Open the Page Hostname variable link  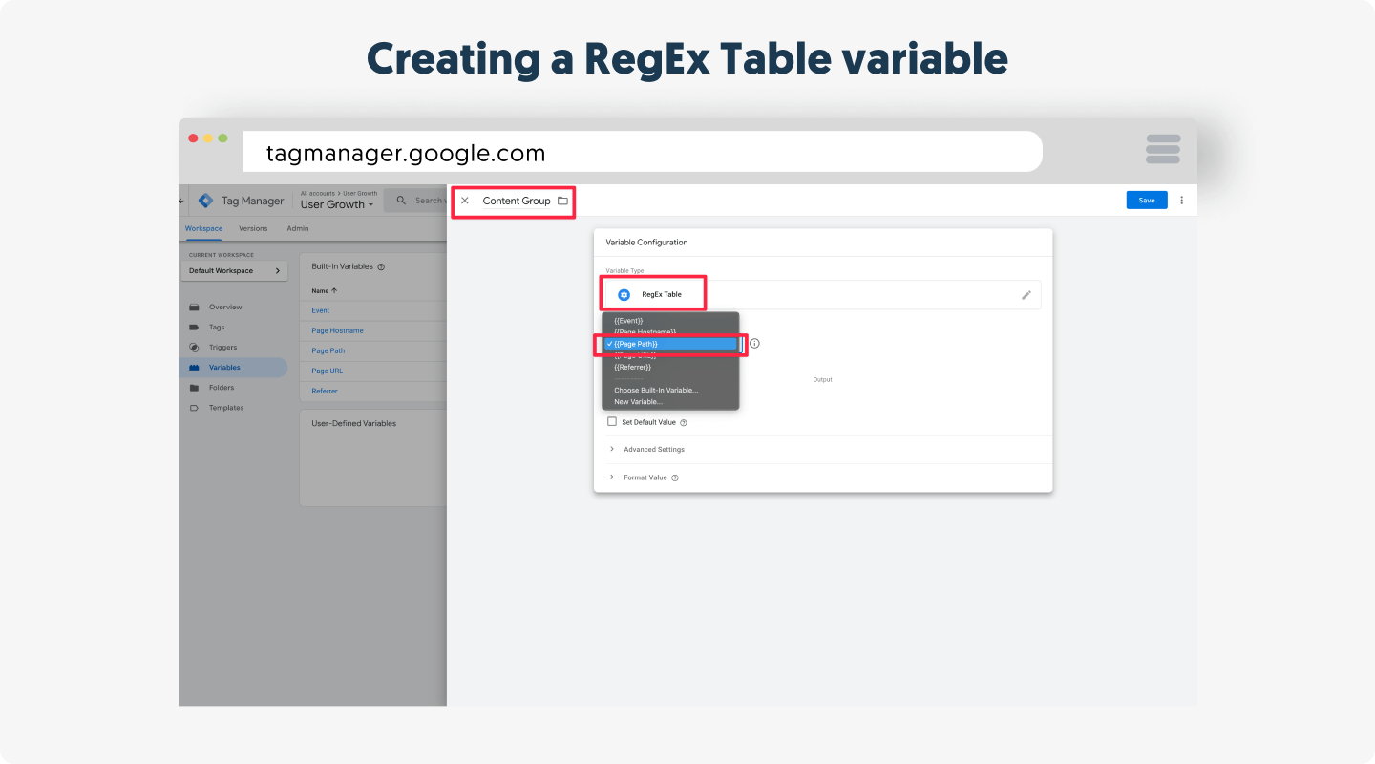(337, 330)
